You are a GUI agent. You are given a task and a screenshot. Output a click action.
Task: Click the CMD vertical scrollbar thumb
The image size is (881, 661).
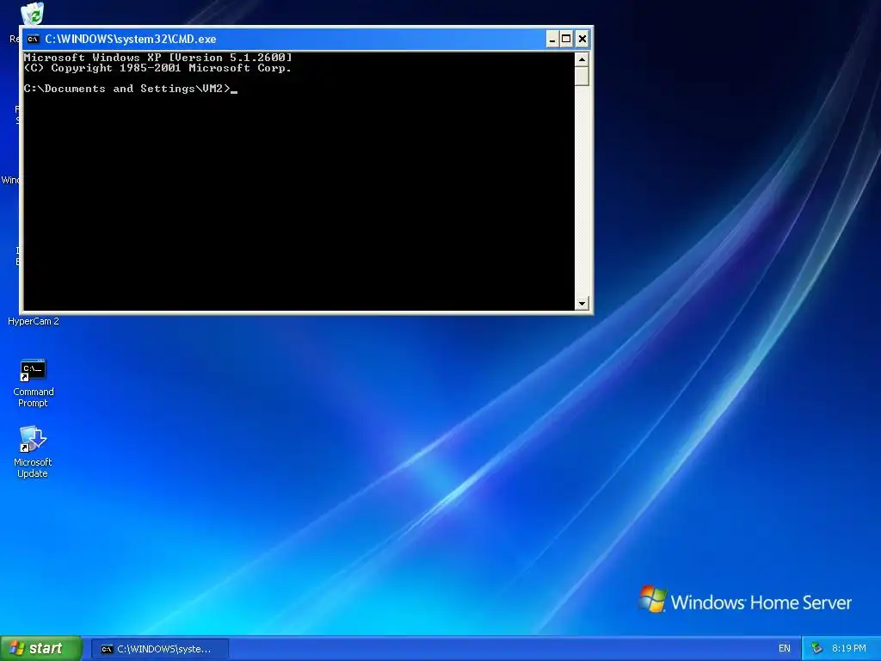point(582,76)
